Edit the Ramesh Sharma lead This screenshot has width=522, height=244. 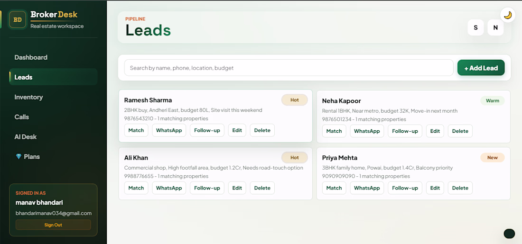pos(237,130)
